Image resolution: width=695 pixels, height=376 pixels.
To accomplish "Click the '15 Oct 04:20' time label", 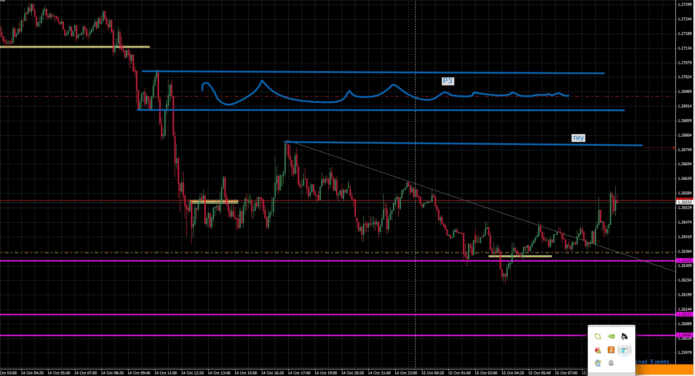I will click(513, 373).
